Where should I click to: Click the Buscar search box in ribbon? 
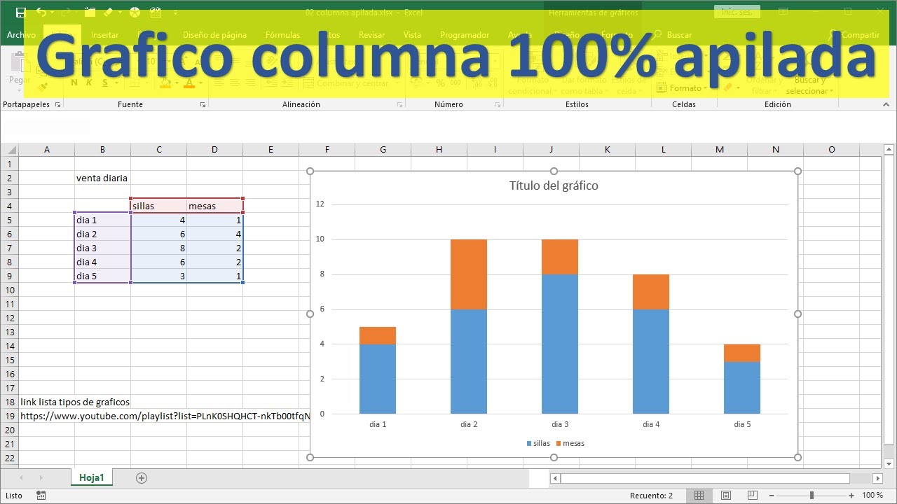[x=673, y=35]
